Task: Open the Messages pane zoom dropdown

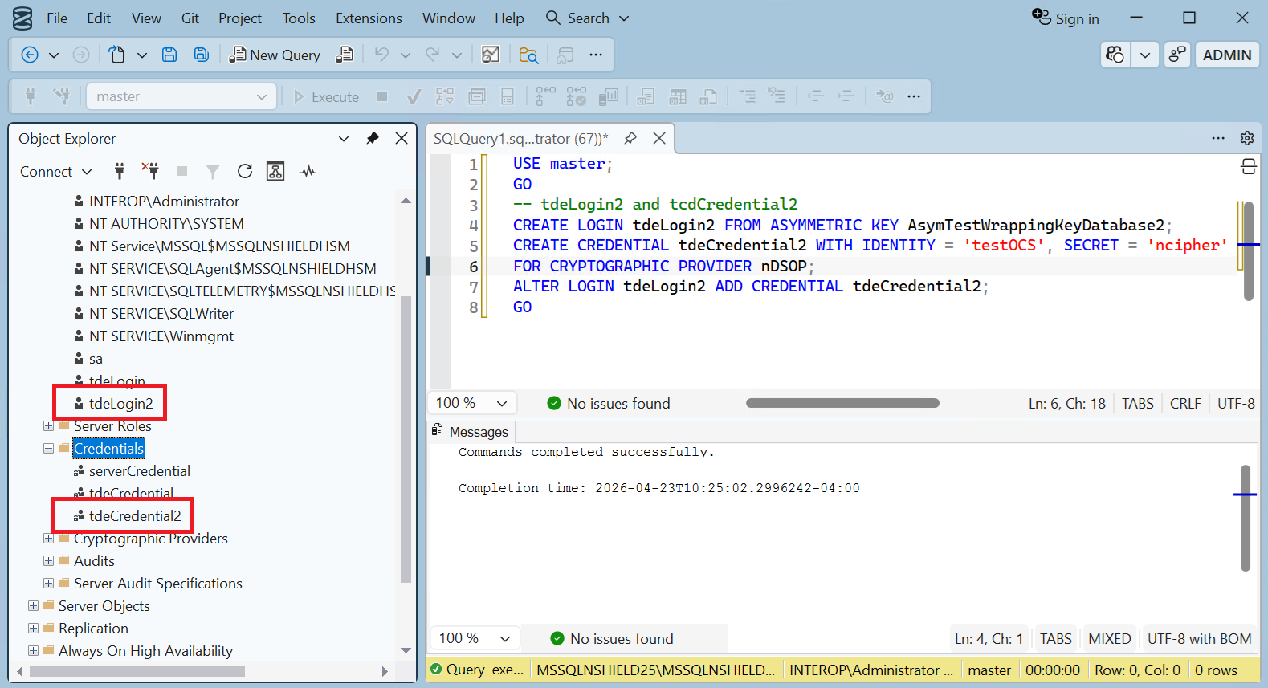Action: tap(475, 638)
